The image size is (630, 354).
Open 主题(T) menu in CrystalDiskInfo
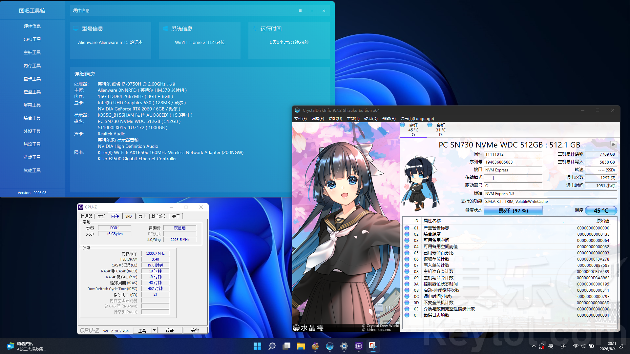coord(353,119)
